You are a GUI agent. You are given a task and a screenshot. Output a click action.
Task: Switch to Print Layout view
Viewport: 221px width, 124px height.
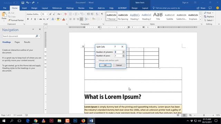pos(184,115)
